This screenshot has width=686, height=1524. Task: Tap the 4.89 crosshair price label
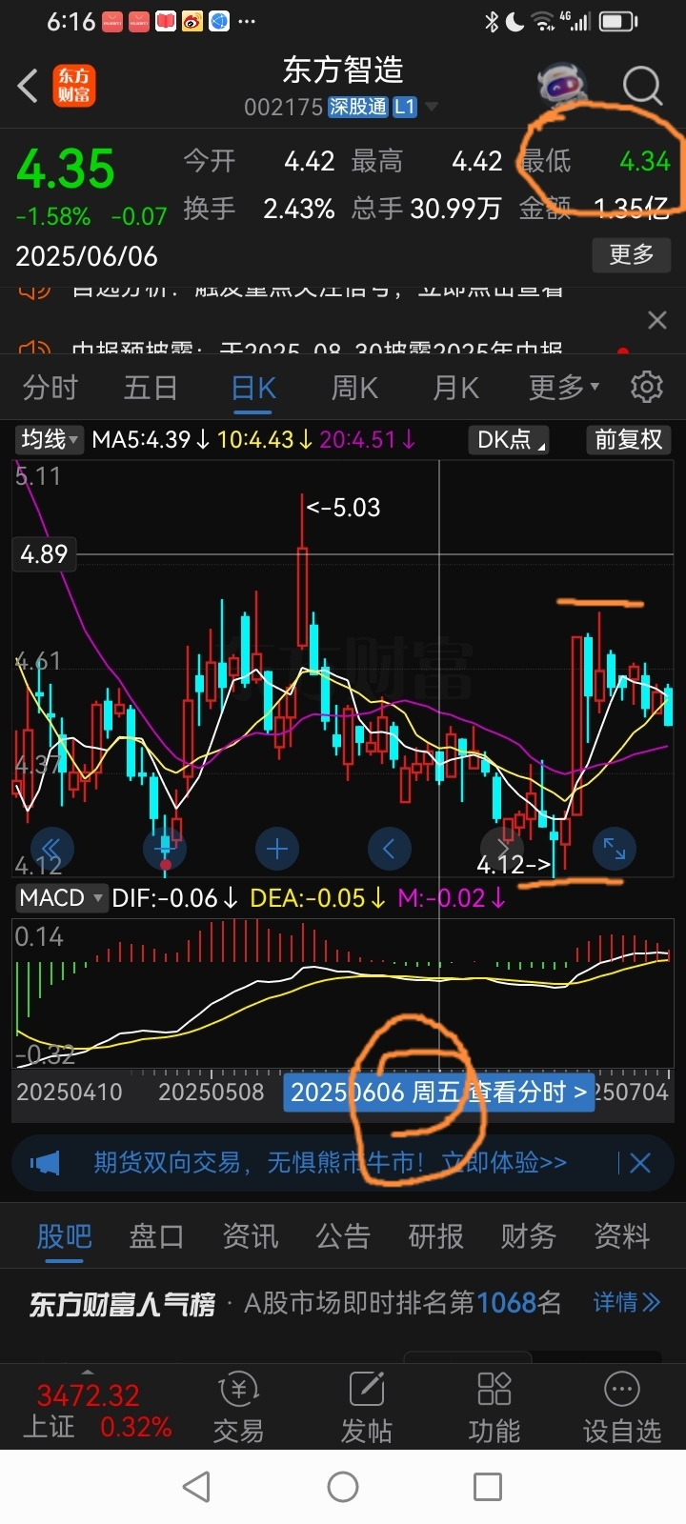[x=44, y=553]
